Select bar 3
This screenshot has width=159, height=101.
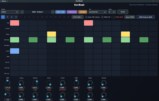tap(12, 17)
